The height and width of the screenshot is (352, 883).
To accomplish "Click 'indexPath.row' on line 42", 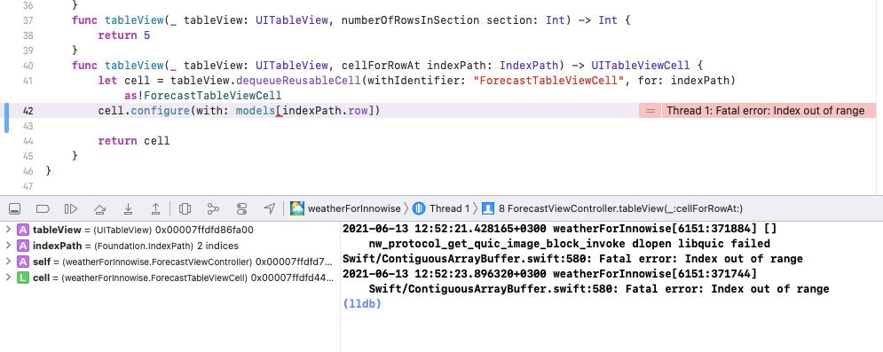I will pos(325,111).
